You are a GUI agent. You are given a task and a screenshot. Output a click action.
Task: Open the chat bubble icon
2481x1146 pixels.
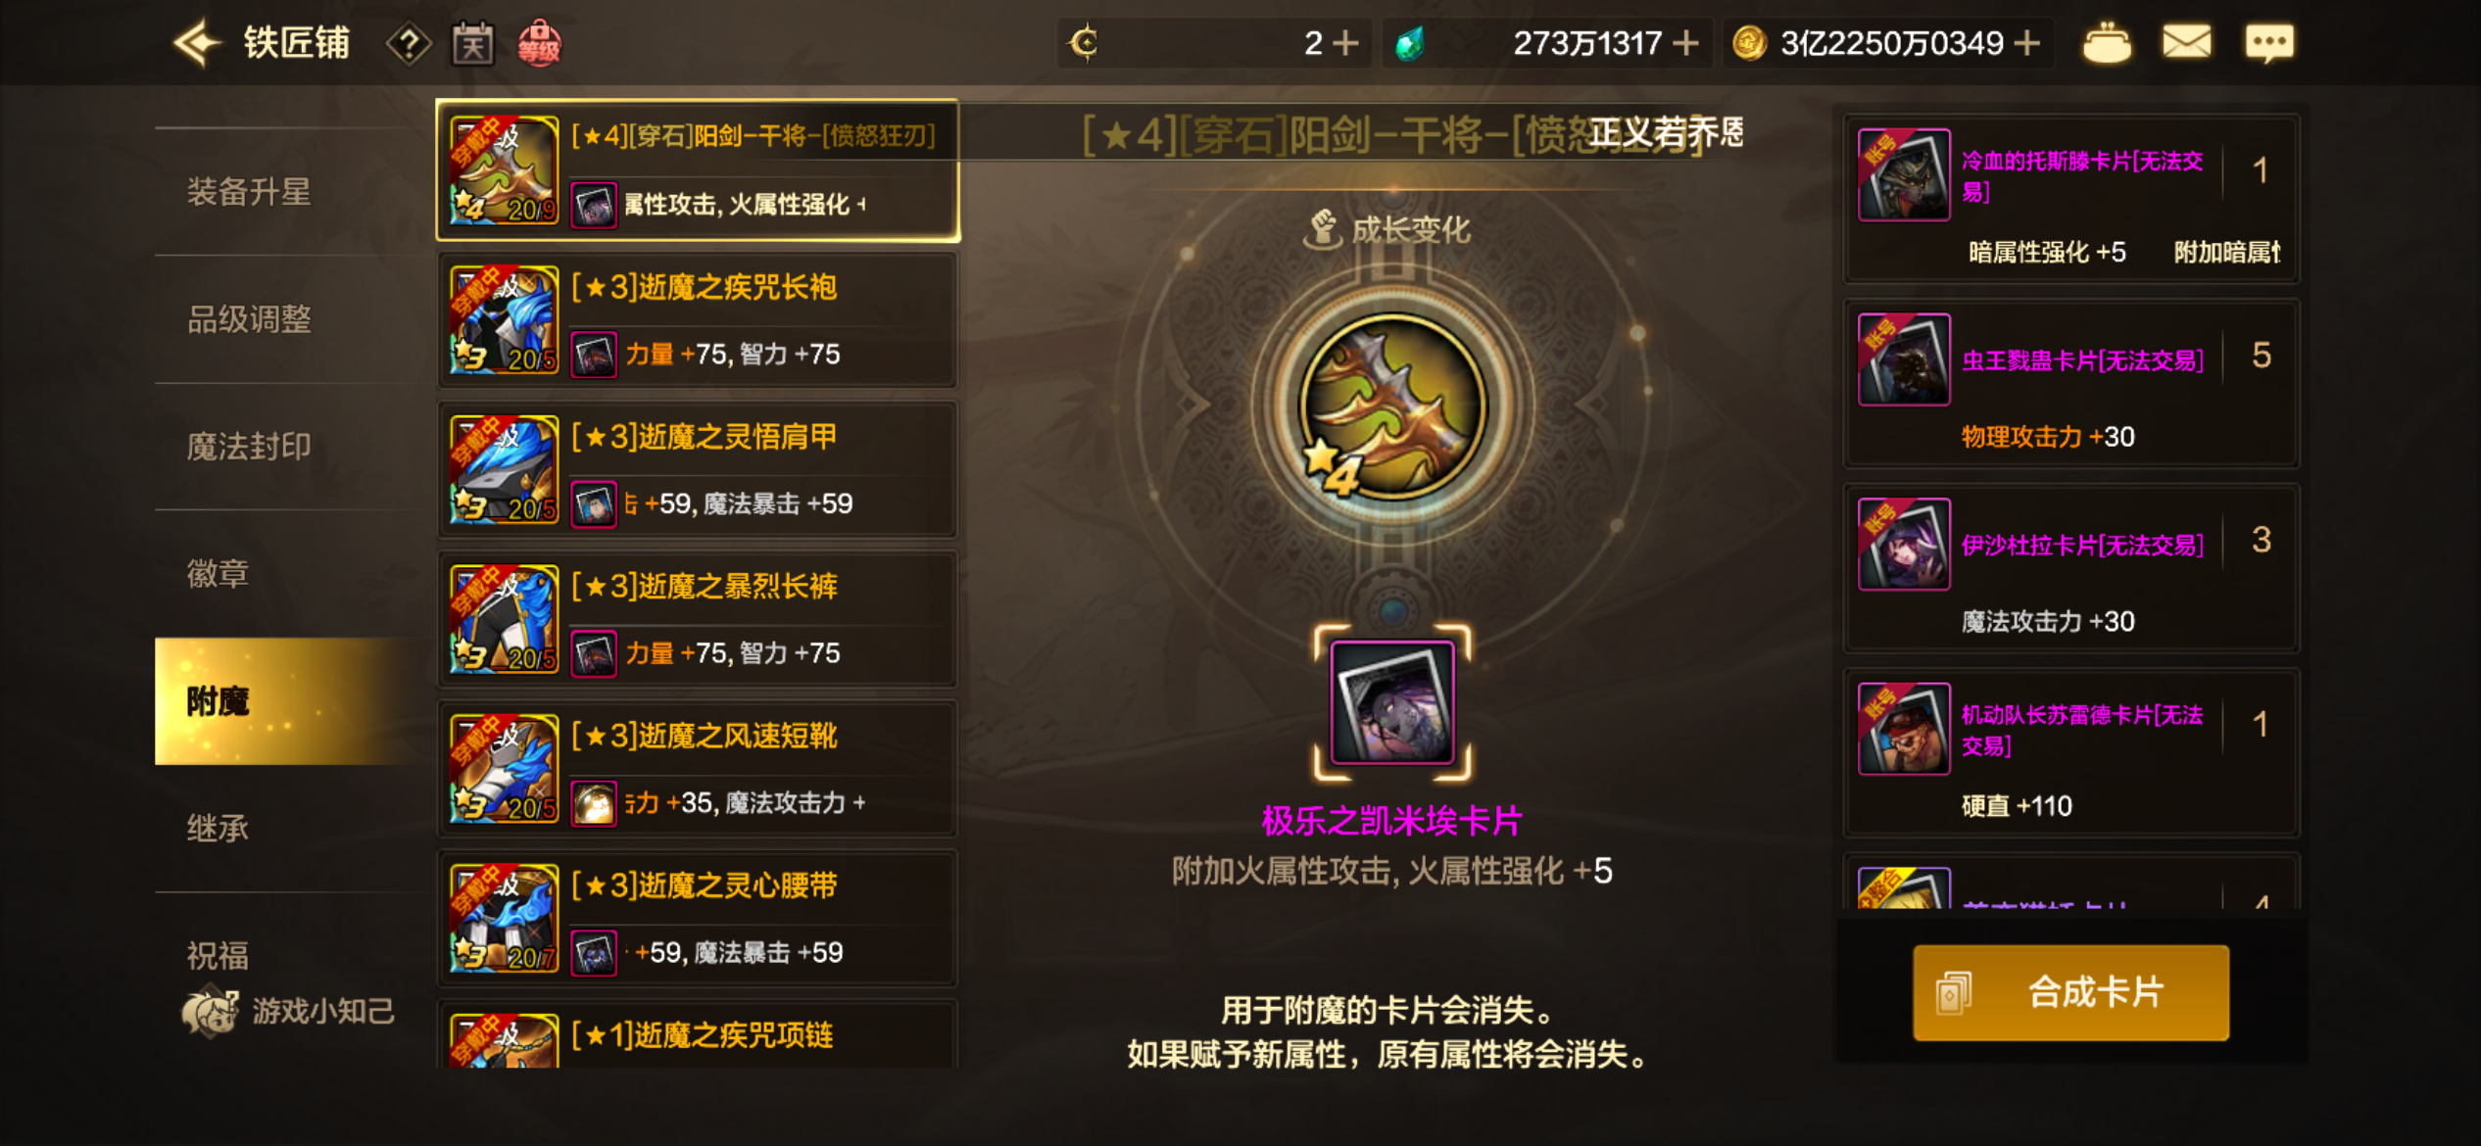tap(2269, 43)
